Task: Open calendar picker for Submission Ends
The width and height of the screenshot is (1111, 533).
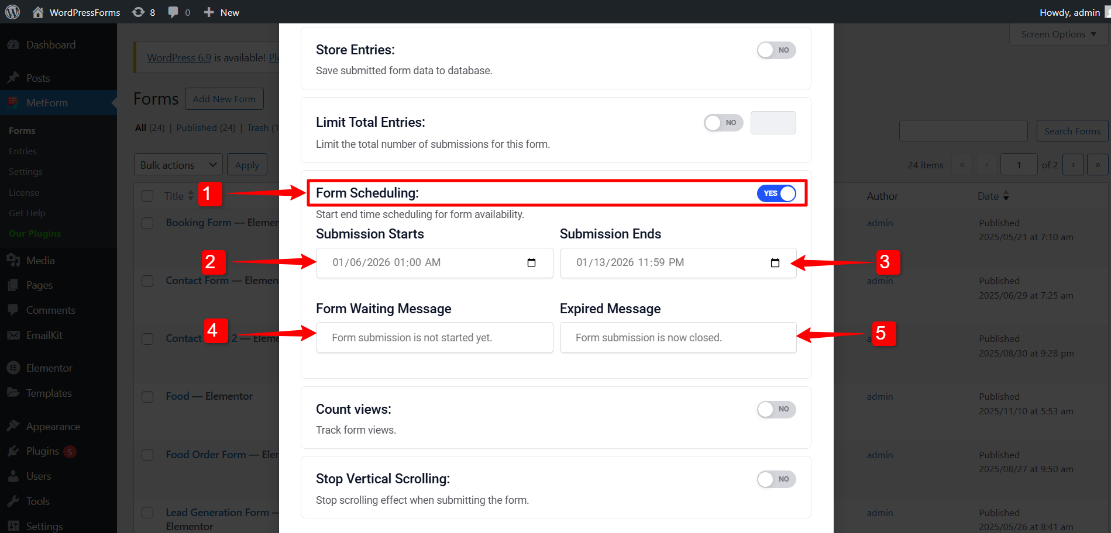Action: pyautogui.click(x=775, y=263)
